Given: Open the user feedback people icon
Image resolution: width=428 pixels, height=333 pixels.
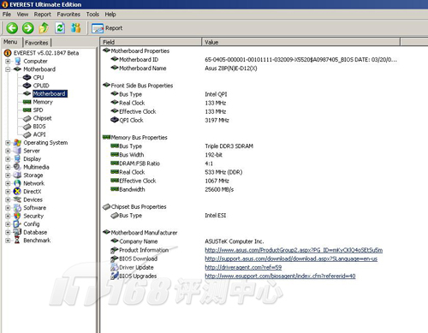Looking at the screenshot, I should tap(75, 28).
